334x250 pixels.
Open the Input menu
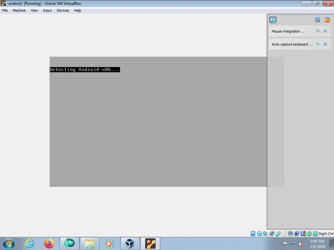point(47,10)
